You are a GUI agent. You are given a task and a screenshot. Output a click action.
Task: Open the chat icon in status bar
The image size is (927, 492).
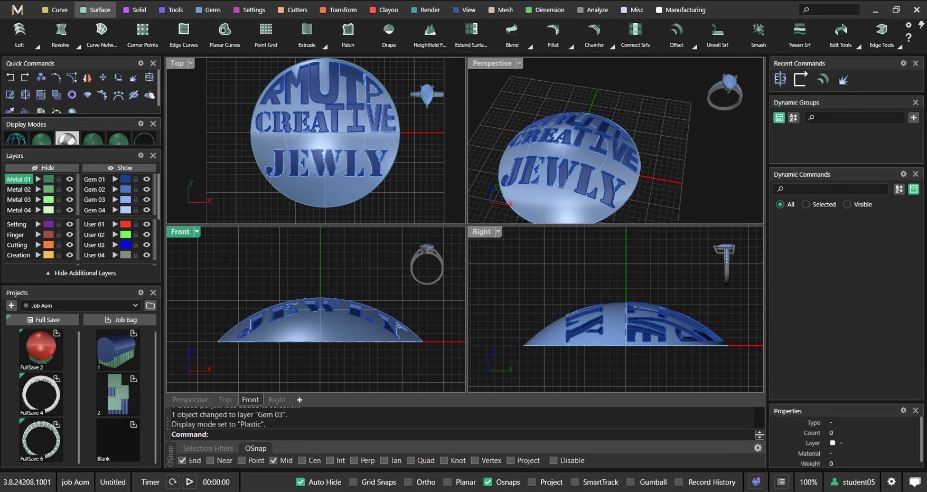(915, 482)
